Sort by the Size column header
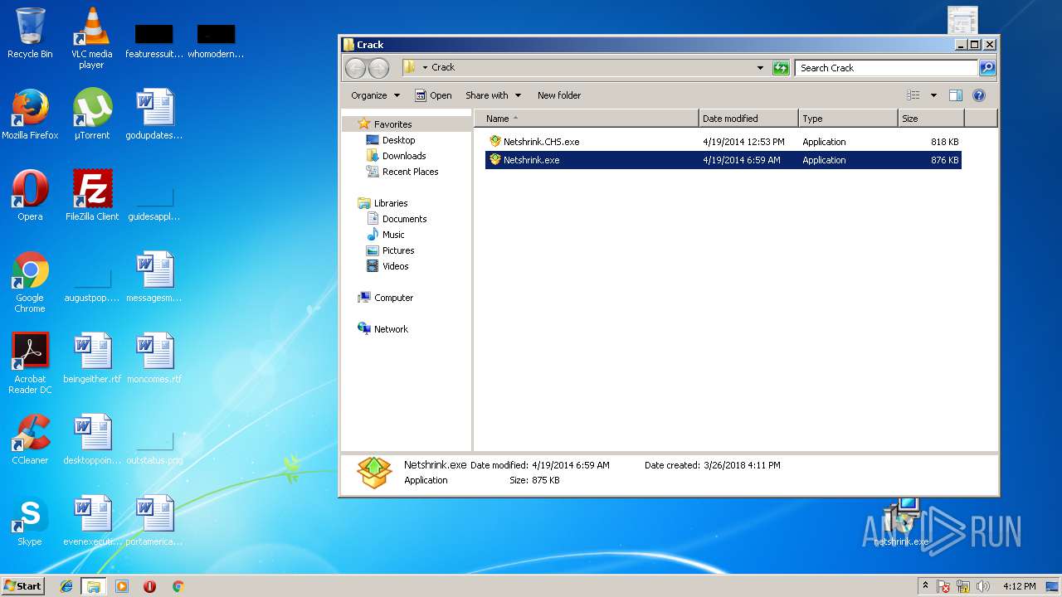This screenshot has width=1062, height=597. (x=932, y=119)
